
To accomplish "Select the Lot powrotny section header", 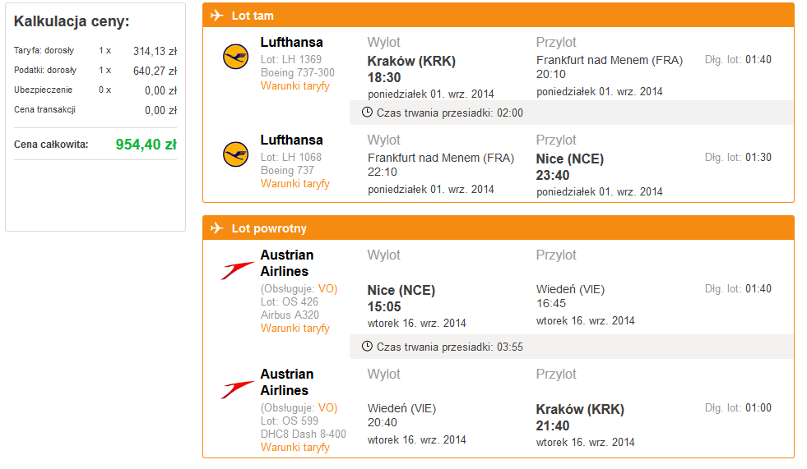I will point(499,228).
